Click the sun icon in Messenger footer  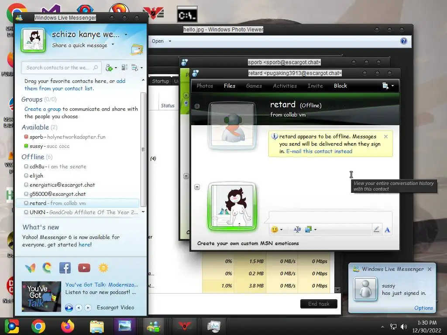tap(103, 268)
